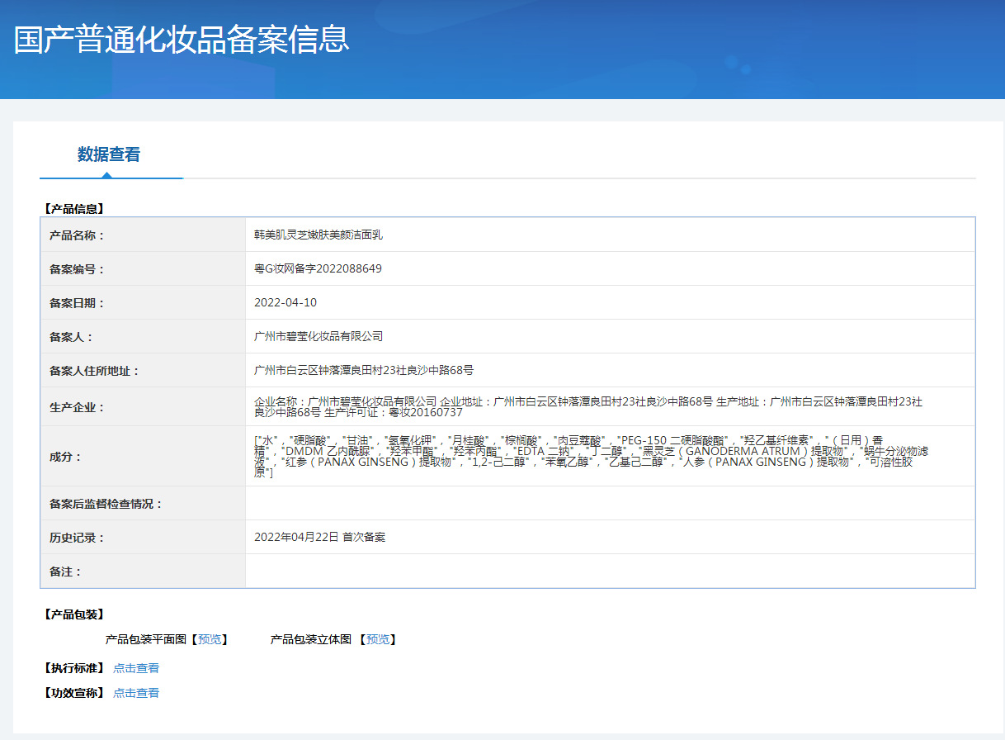Viewport: 1005px width, 740px height.
Task: Click the filing number 粤G妆网备字2022088649
Action: coord(318,268)
